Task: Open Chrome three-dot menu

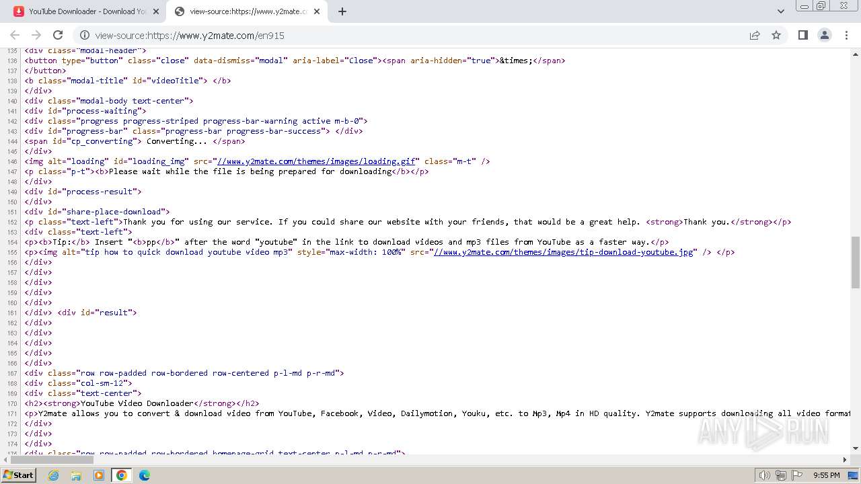Action: click(x=846, y=35)
